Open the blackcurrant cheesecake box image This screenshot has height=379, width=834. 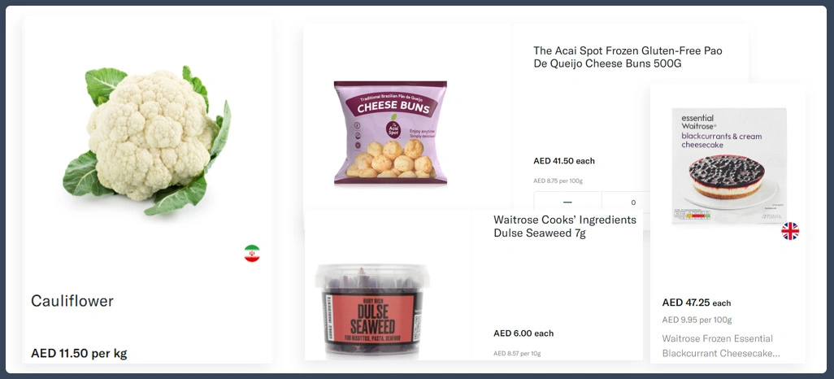(x=729, y=166)
